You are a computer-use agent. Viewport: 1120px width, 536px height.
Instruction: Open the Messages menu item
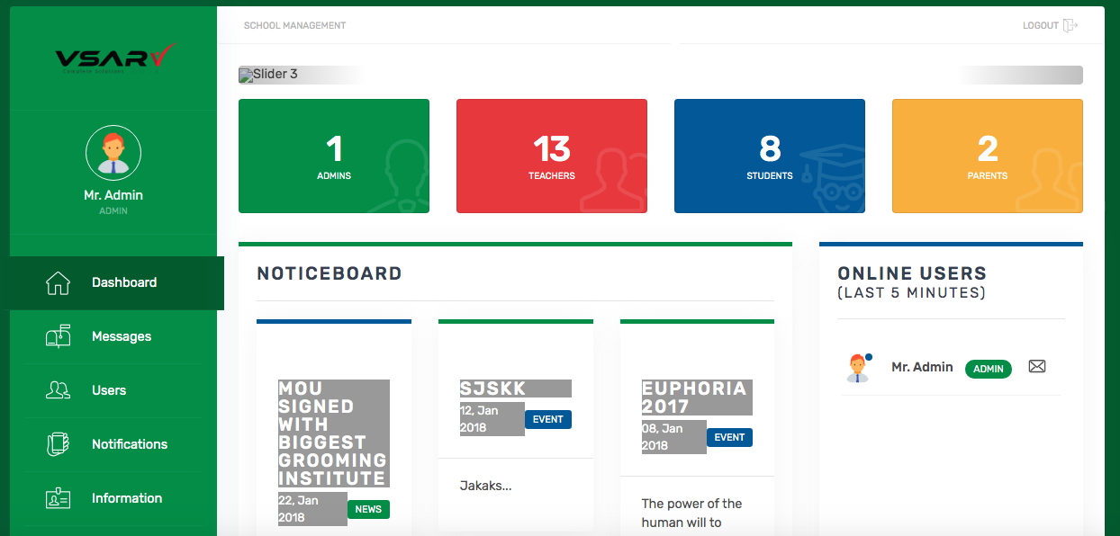122,336
